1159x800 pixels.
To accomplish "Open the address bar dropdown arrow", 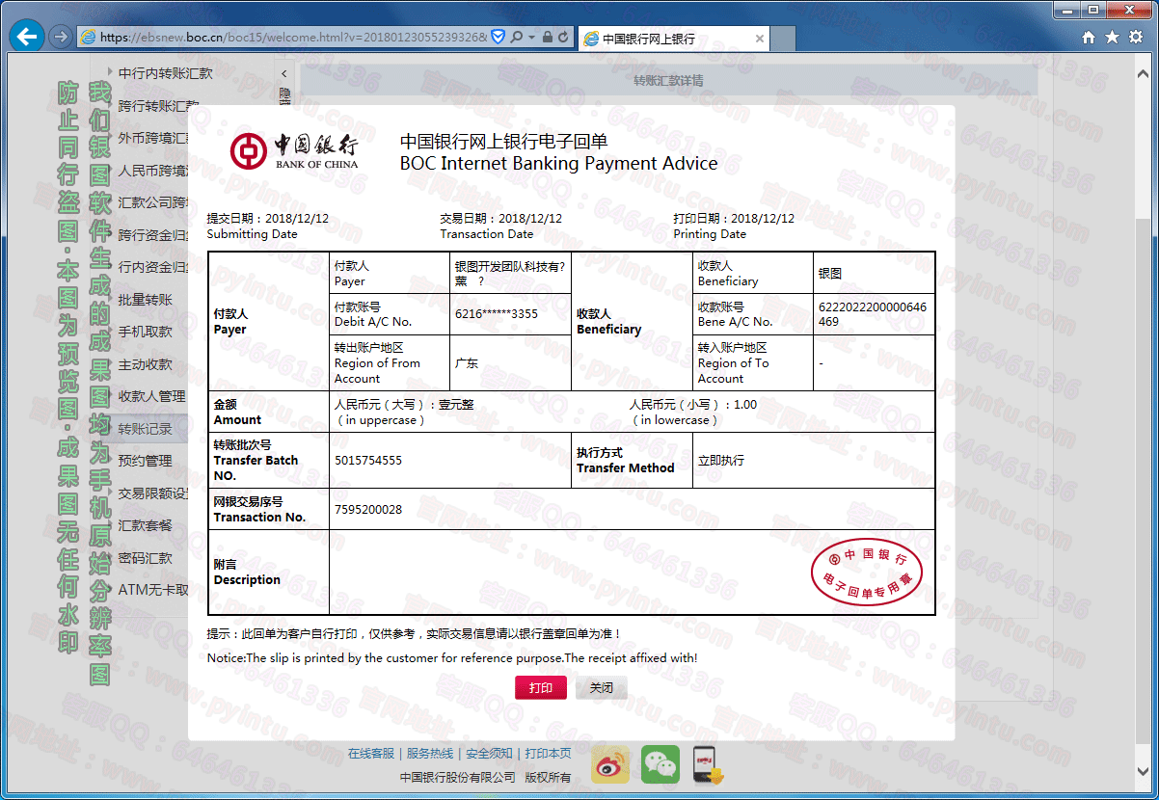I will point(531,38).
